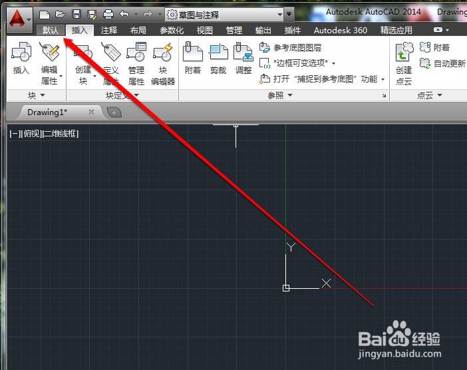Viewport: 467px width, 370px height.
Task: Select the Edit Attribute tool
Action: [x=49, y=63]
